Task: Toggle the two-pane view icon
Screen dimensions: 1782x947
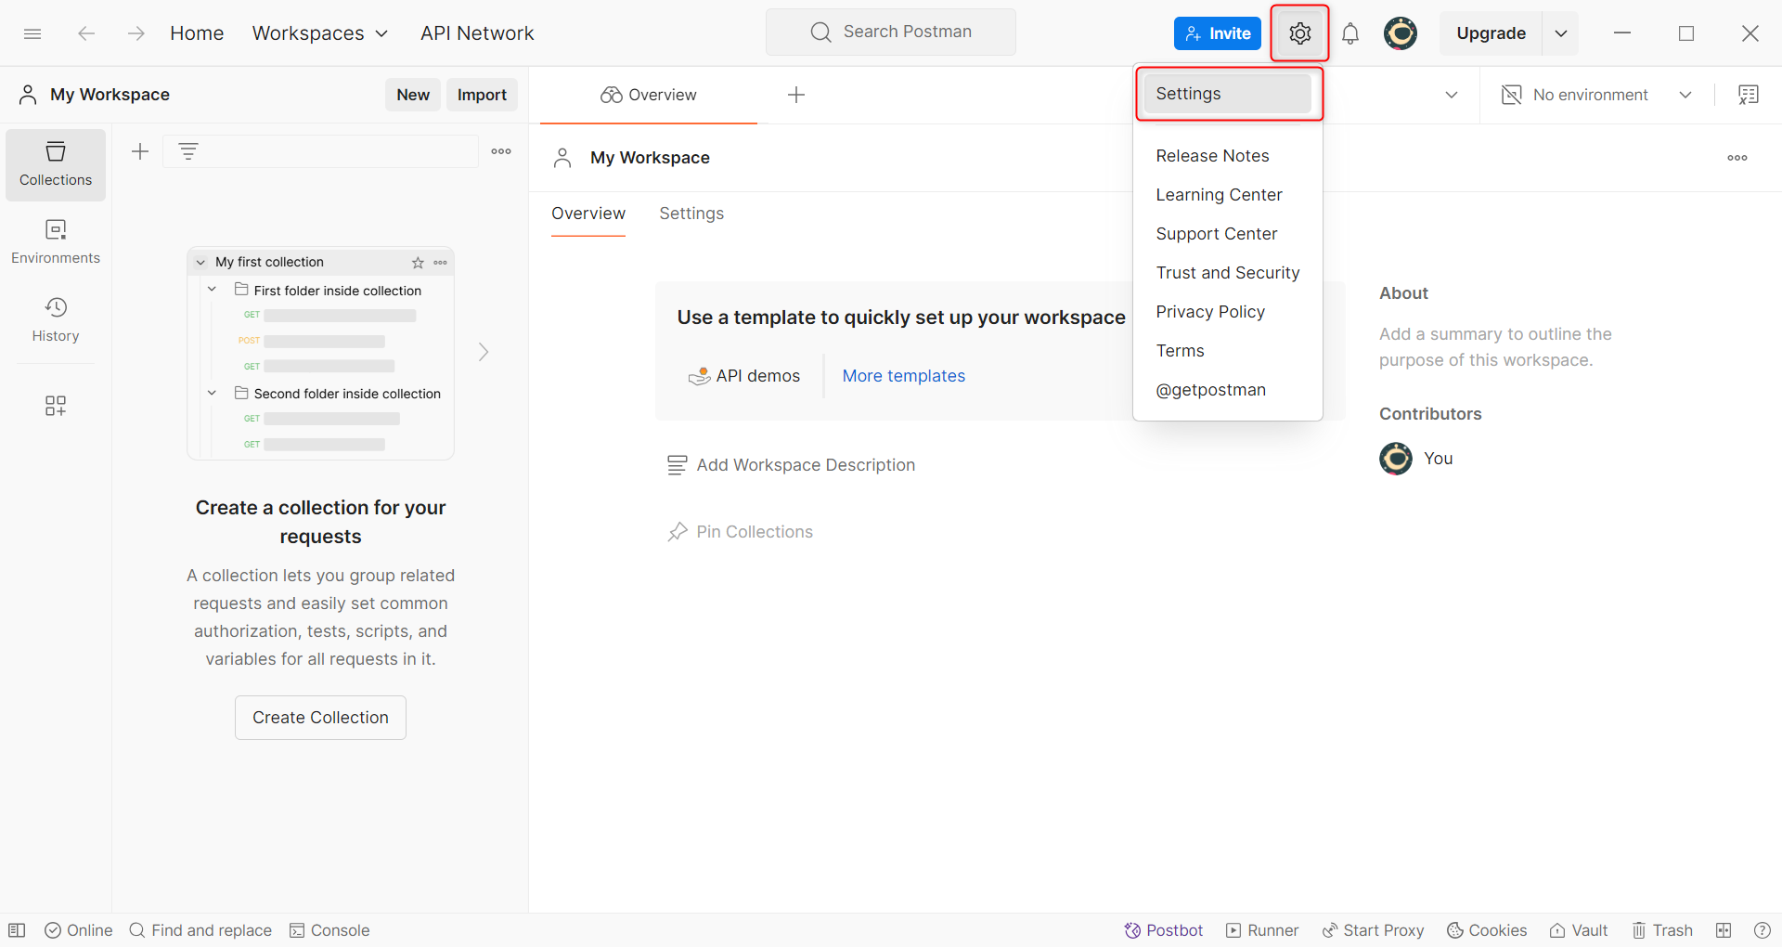Action: click(x=1724, y=930)
